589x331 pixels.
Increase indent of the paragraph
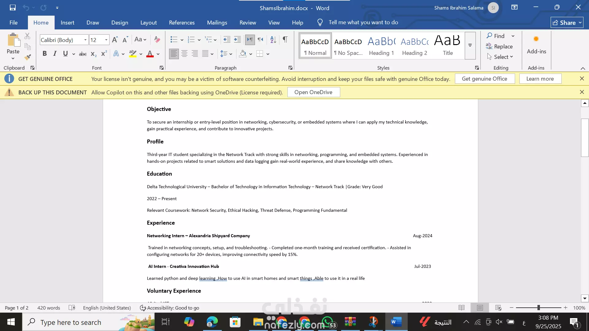(237, 40)
